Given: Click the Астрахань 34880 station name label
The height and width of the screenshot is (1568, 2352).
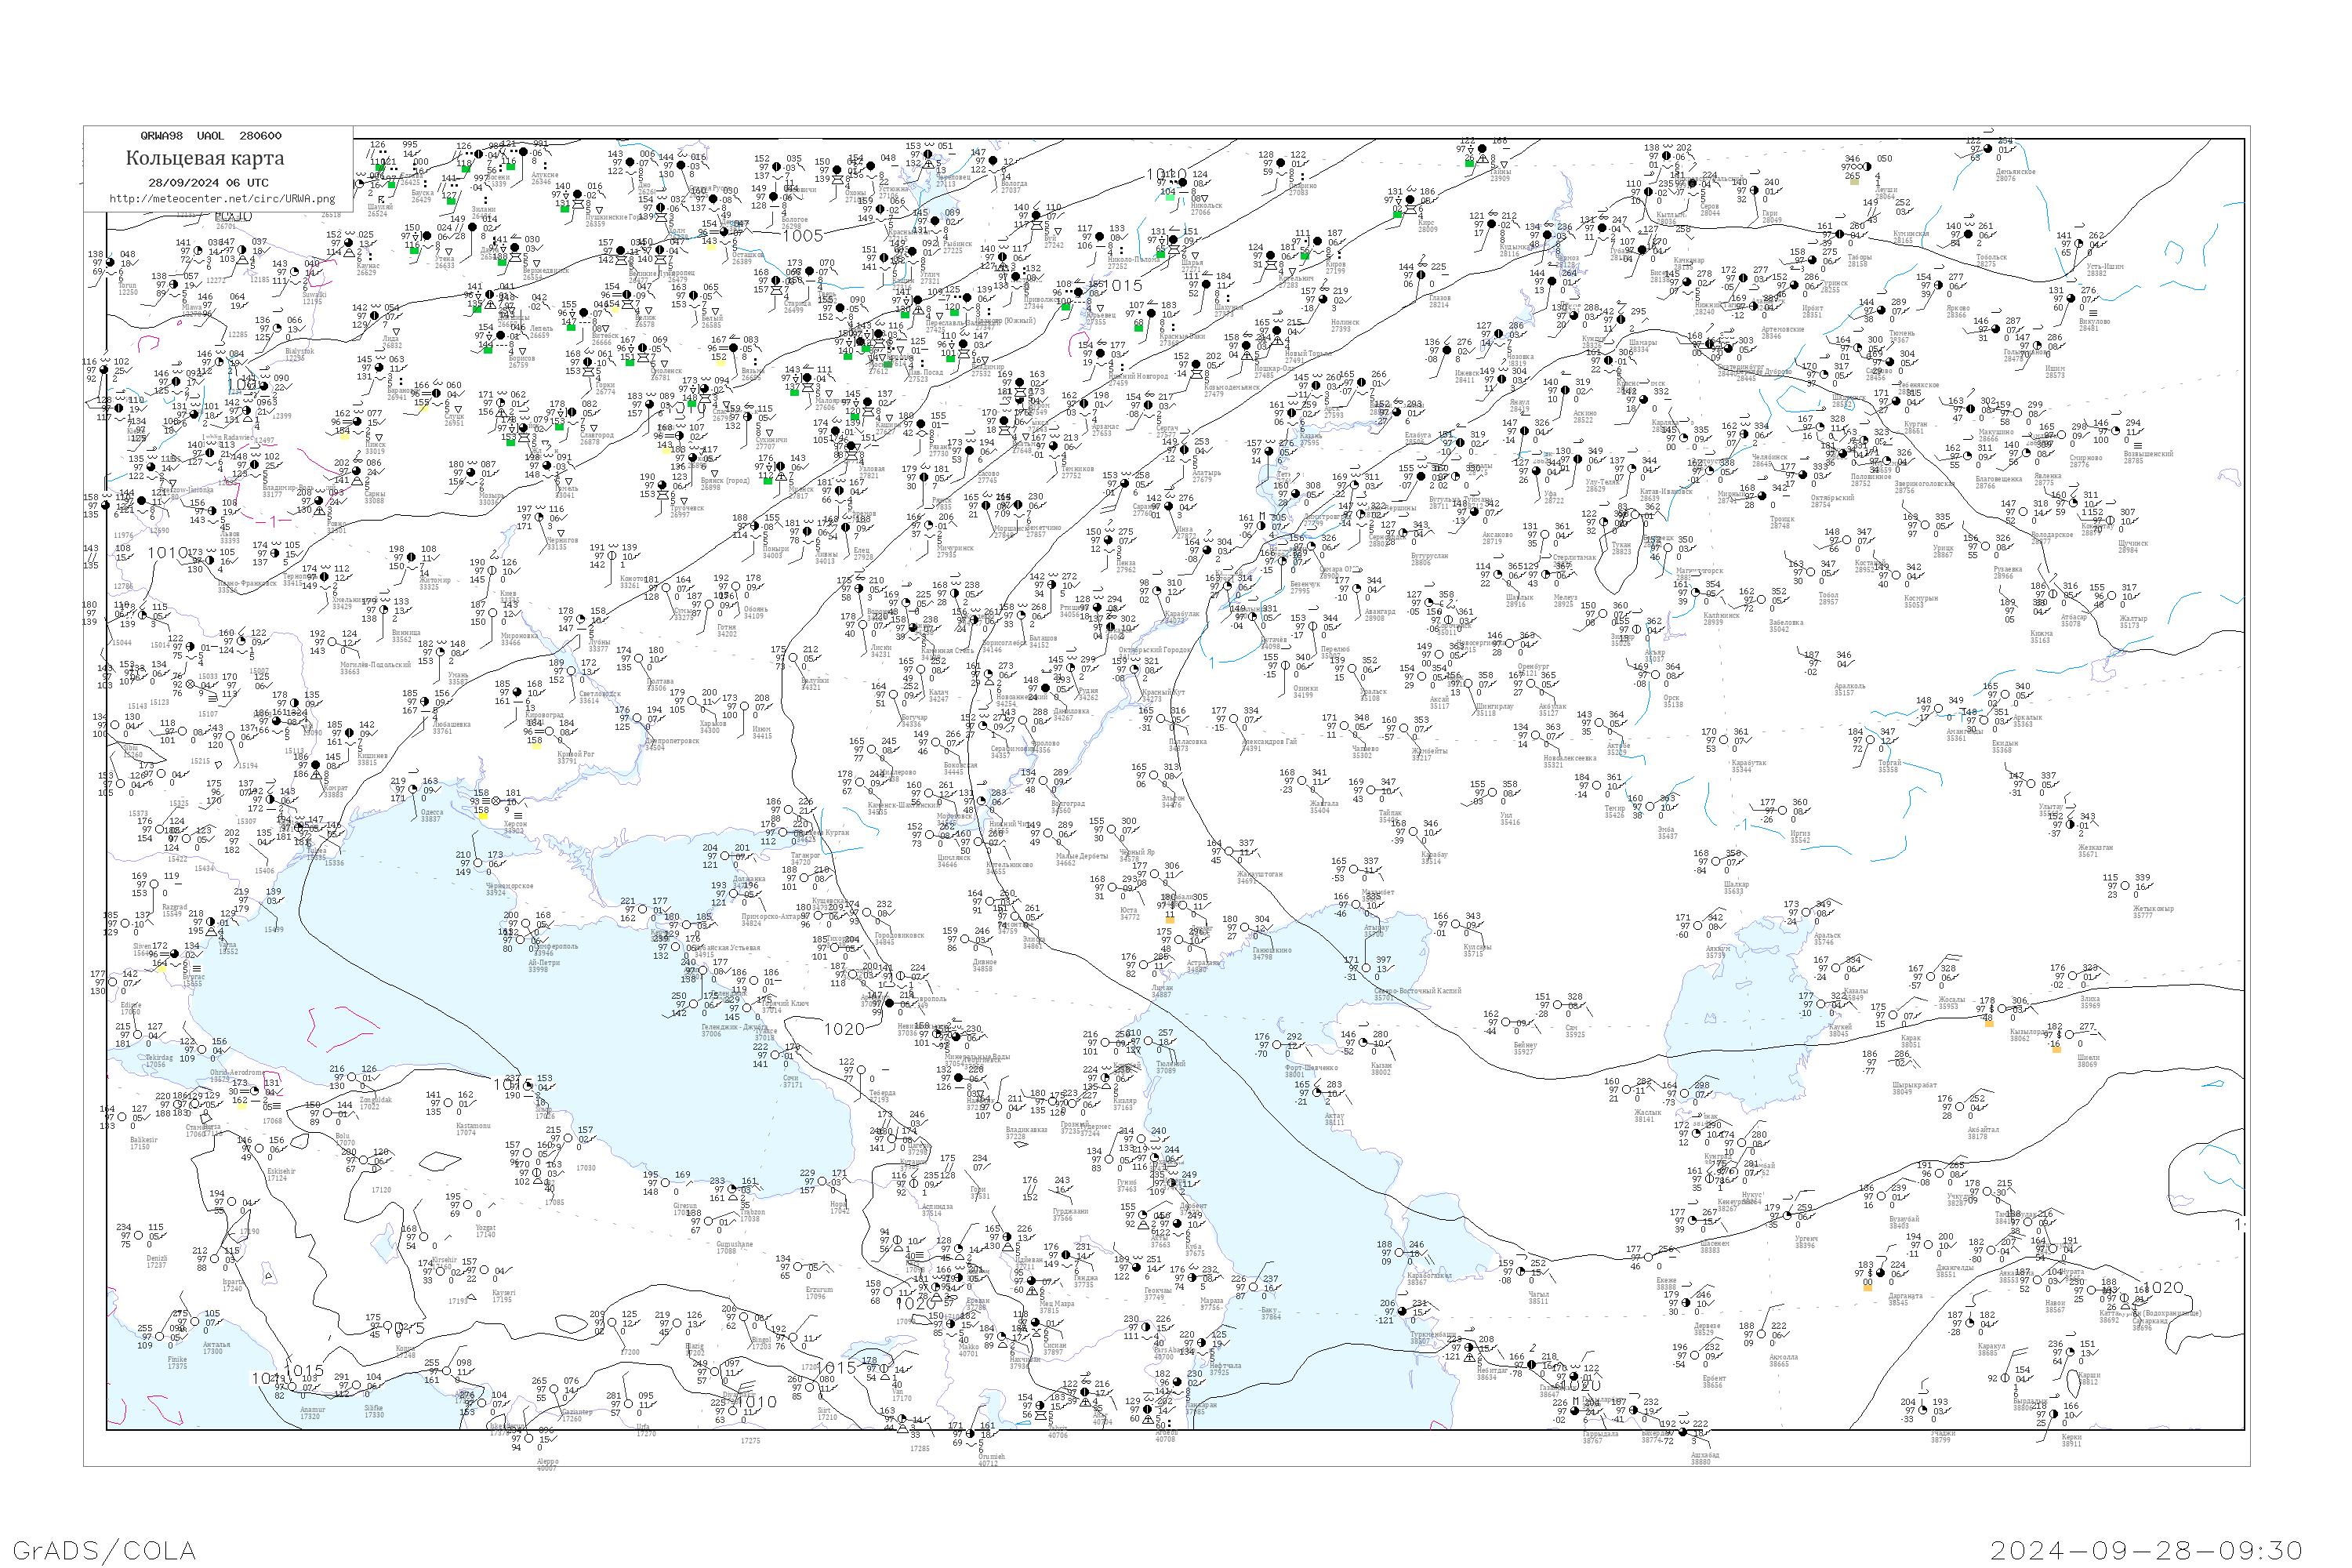Looking at the screenshot, I should pos(1201,966).
